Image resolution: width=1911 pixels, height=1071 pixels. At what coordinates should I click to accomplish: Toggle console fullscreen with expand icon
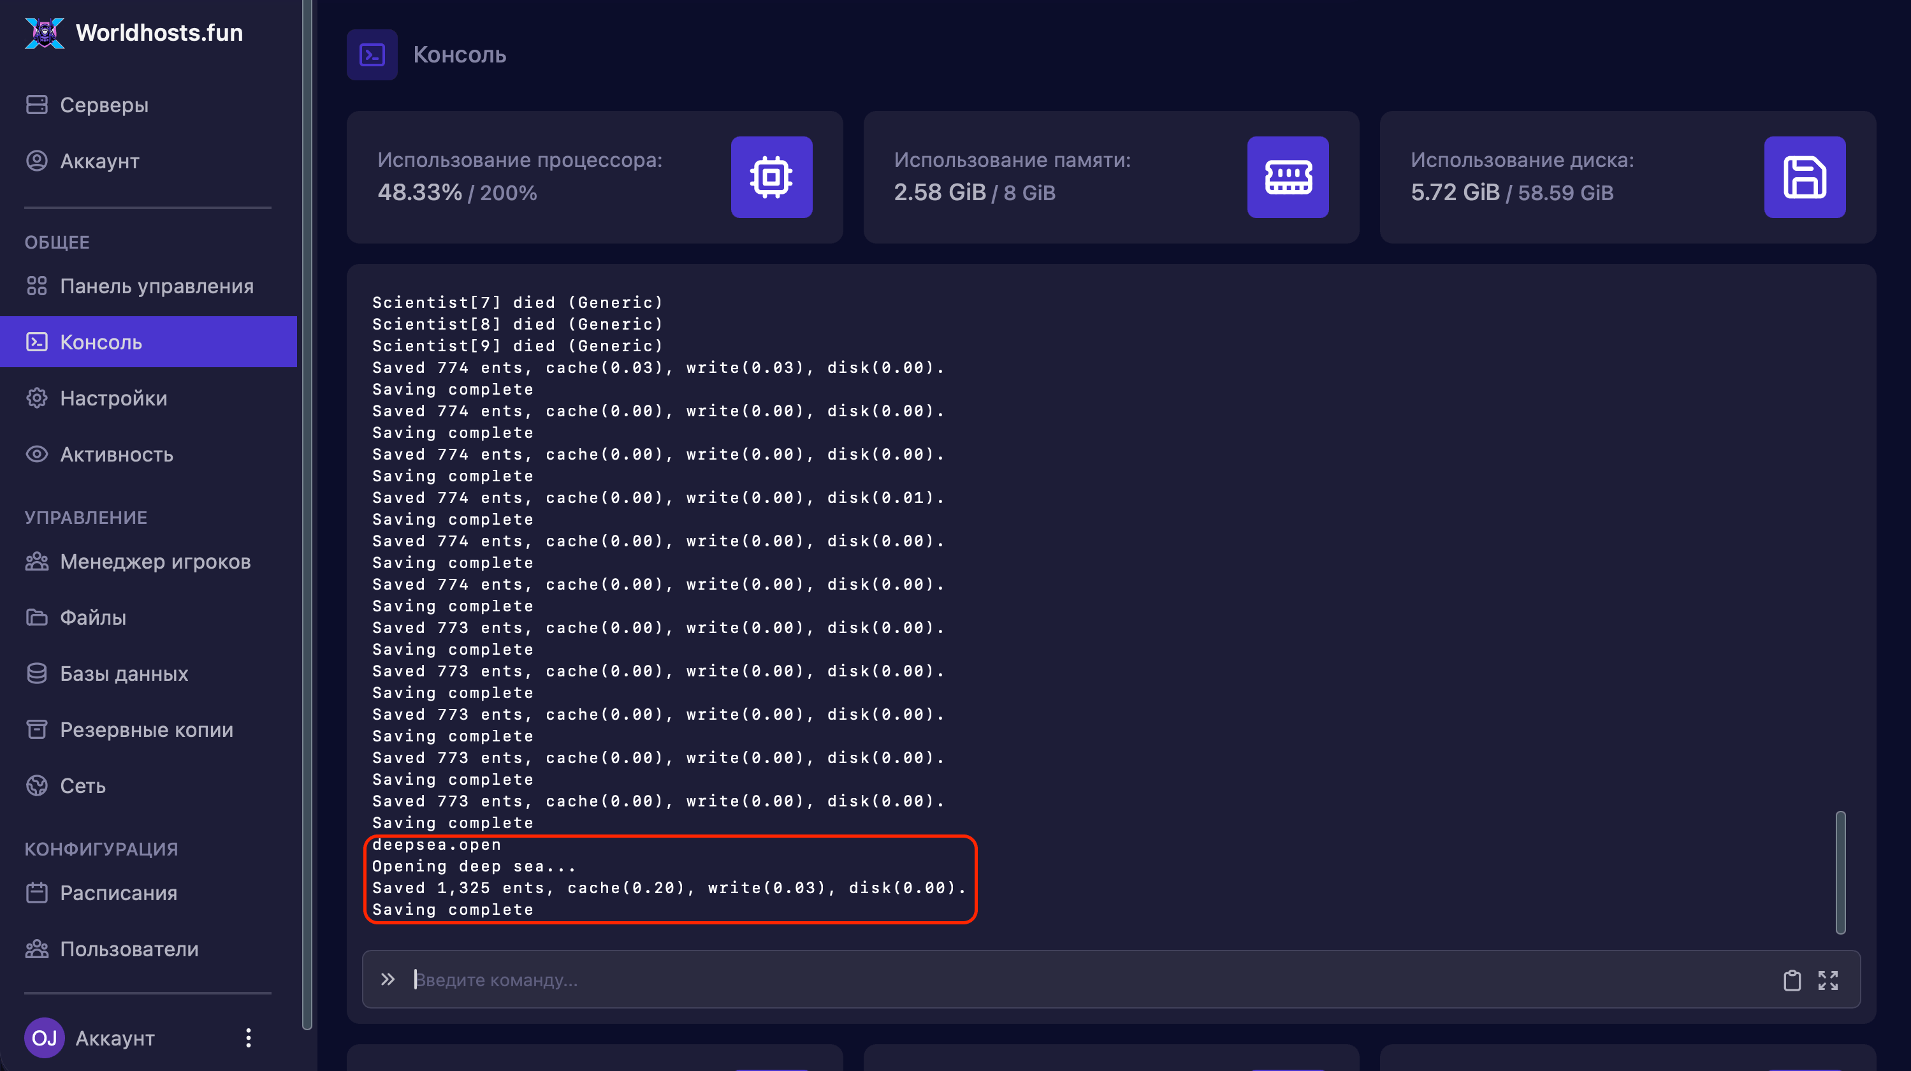(1828, 980)
